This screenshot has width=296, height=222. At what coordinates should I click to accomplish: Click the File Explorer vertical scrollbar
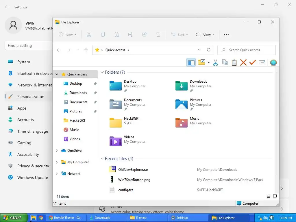[x=277, y=123]
